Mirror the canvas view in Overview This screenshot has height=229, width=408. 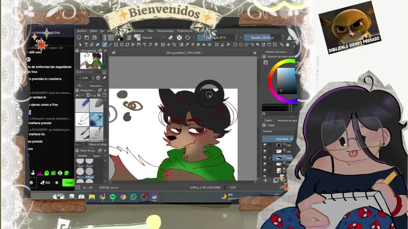[98, 78]
